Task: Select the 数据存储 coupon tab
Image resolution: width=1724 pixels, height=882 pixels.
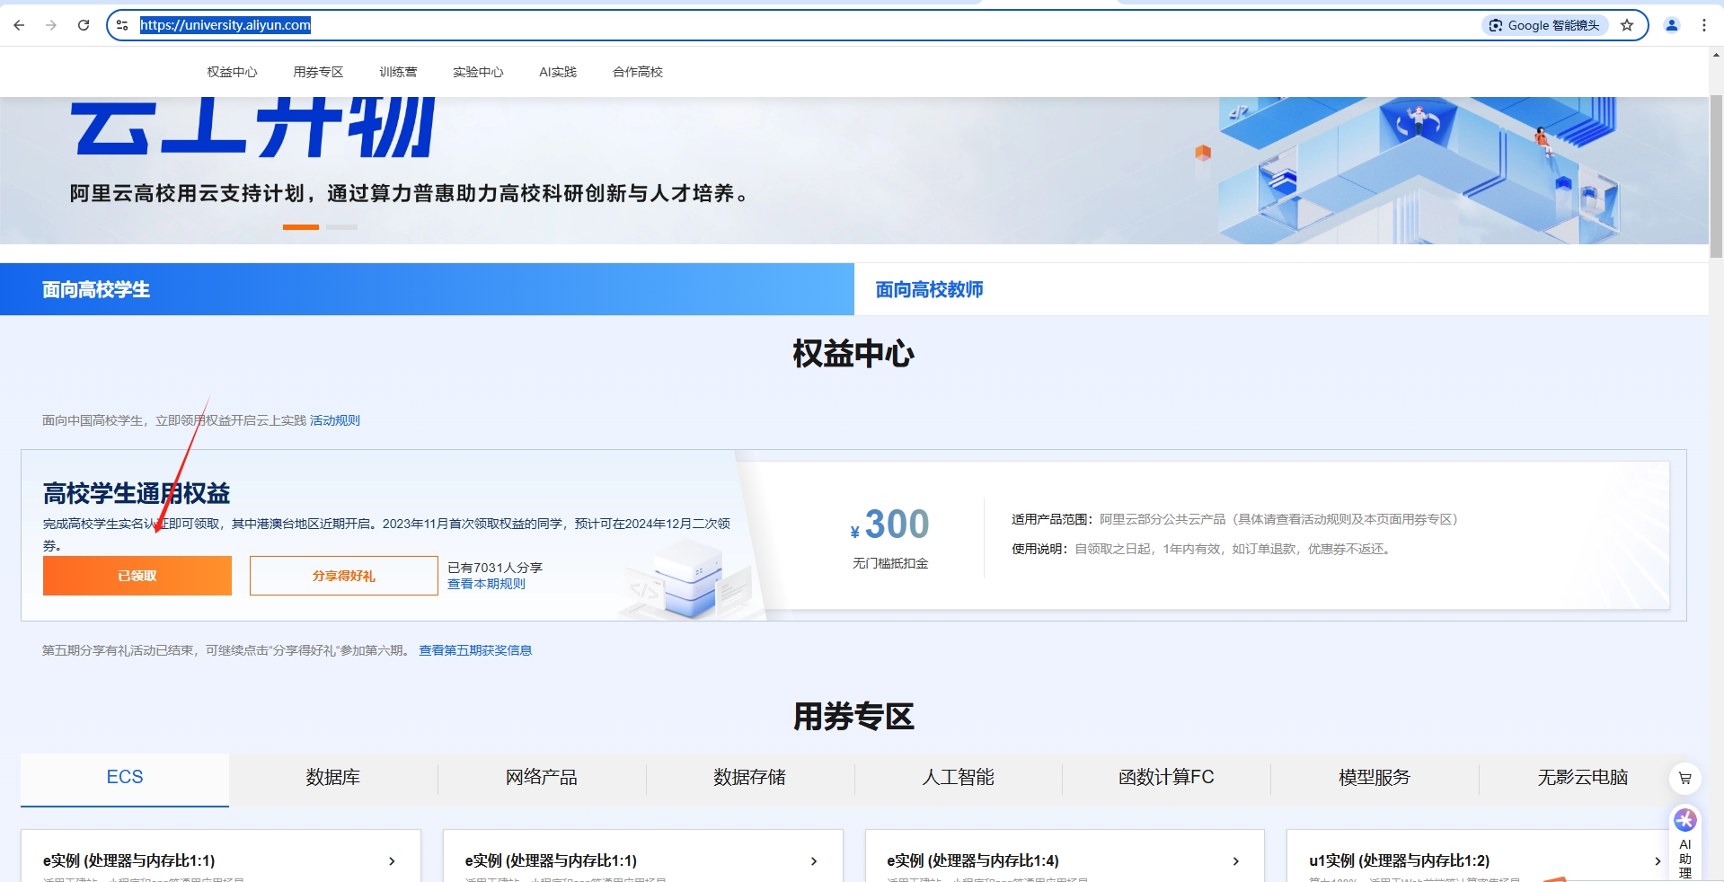Action: coord(750,778)
